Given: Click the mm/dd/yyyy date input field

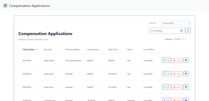Looking at the screenshot, I should click(x=166, y=31).
